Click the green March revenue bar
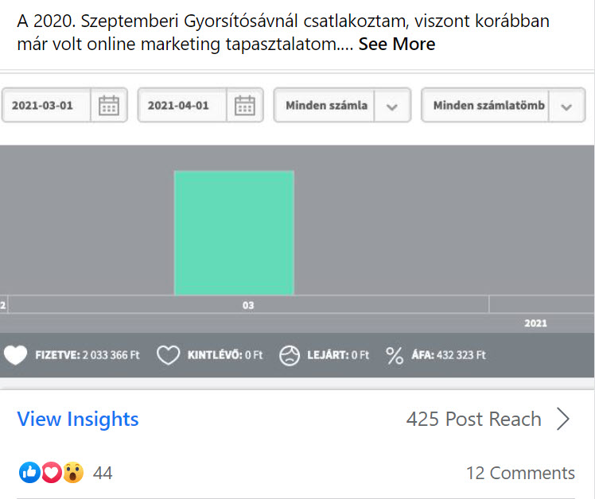 (x=234, y=233)
